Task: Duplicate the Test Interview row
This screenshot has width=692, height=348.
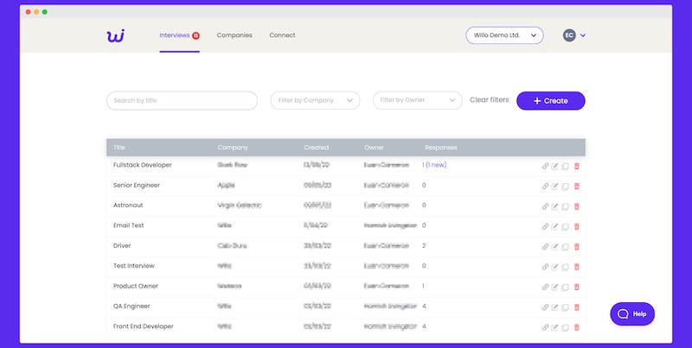Action: (x=565, y=267)
